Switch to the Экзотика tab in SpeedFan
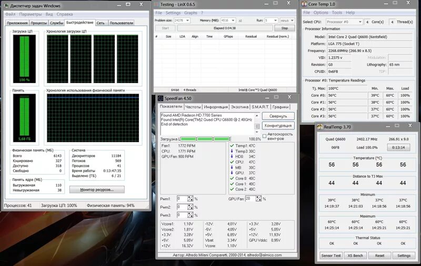421x266 pixels. [x=239, y=107]
